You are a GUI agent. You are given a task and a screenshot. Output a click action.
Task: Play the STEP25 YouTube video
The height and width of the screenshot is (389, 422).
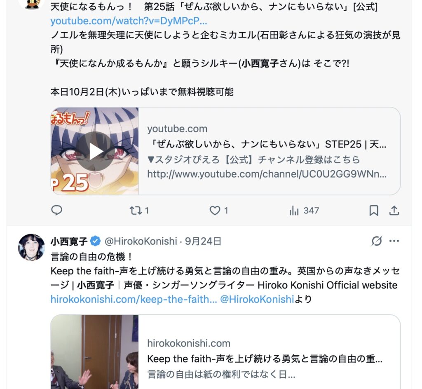95,151
